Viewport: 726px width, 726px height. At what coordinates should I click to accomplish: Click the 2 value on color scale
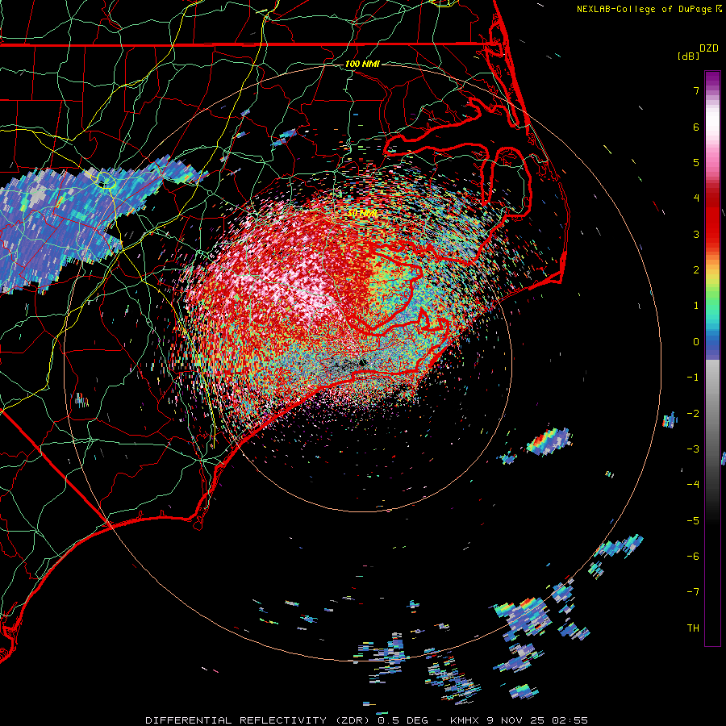[x=696, y=270]
